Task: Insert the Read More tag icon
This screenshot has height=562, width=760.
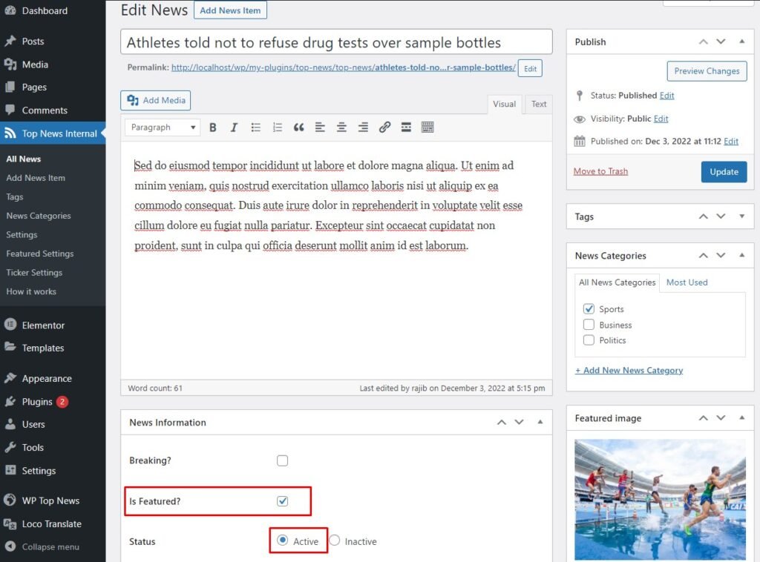Action: click(406, 128)
